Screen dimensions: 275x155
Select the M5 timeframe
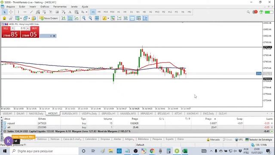click(99, 12)
